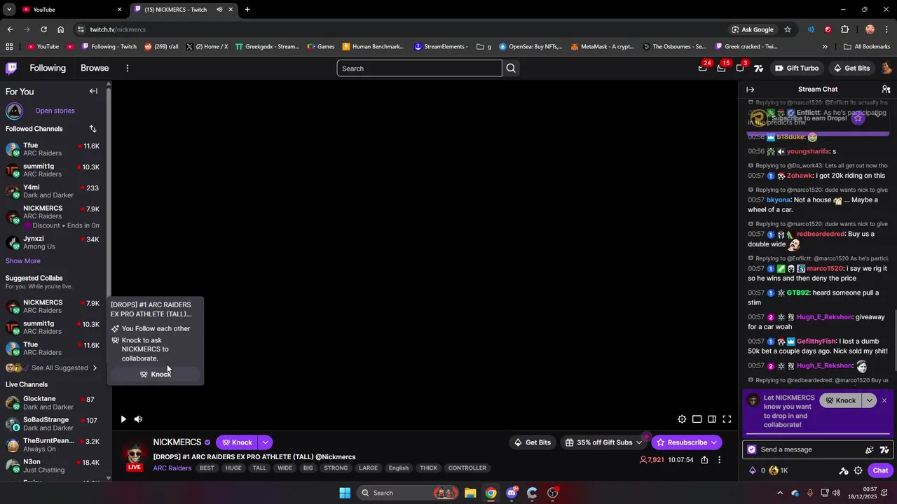Toggle the split-screen player layout
This screenshot has height=504, width=897.
[712, 419]
